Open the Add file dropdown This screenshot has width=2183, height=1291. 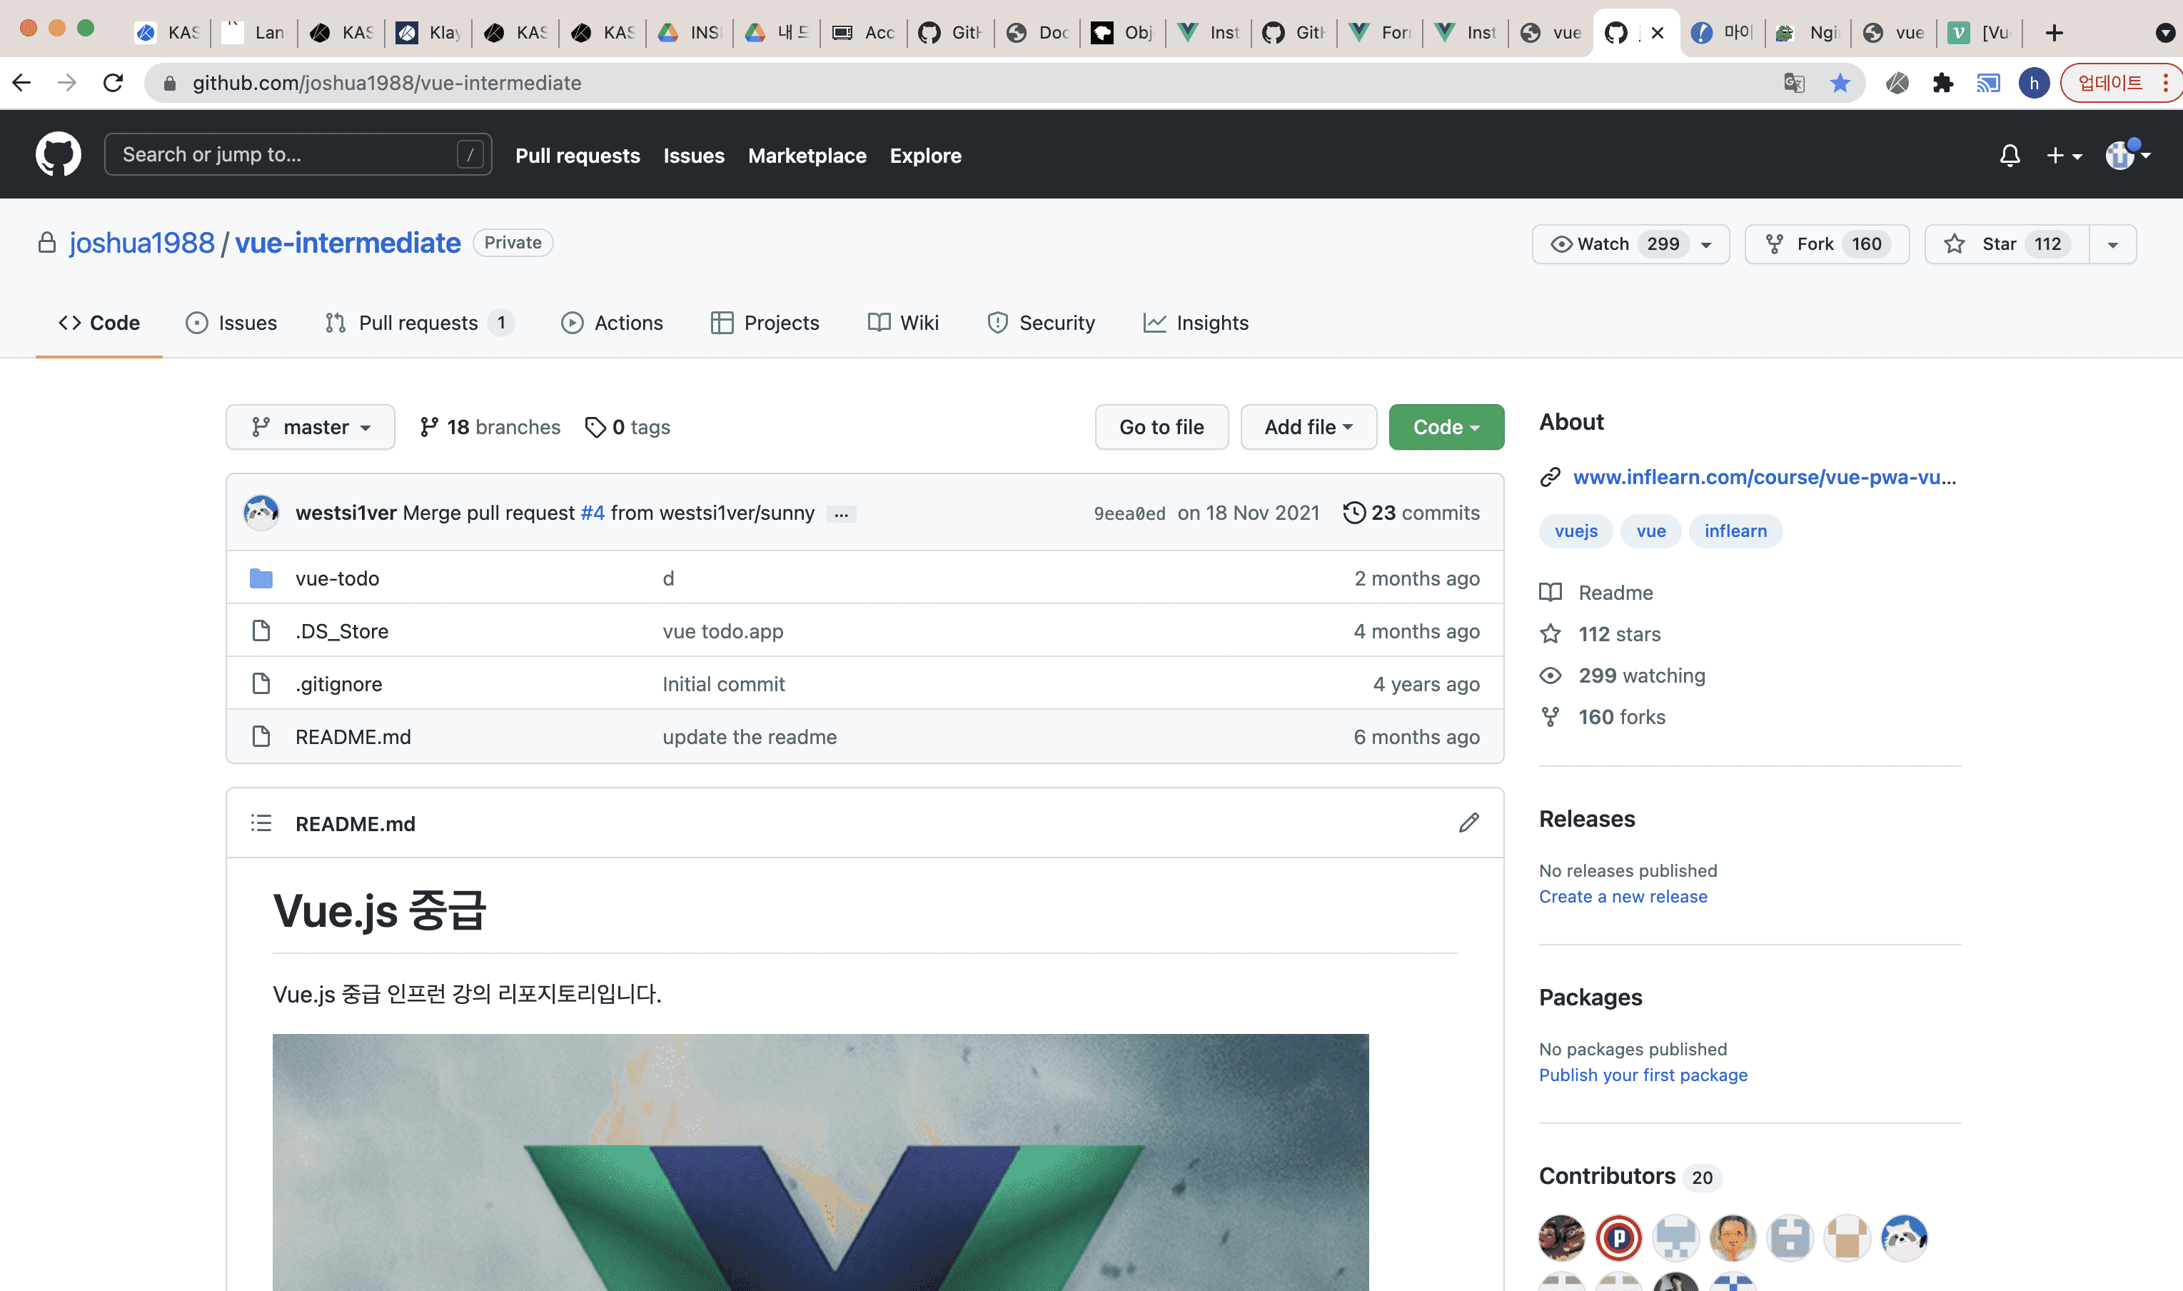click(1307, 427)
